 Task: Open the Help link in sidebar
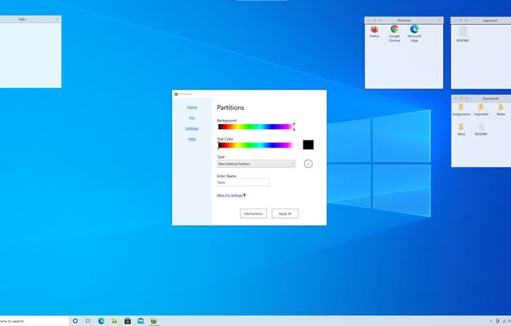point(192,139)
